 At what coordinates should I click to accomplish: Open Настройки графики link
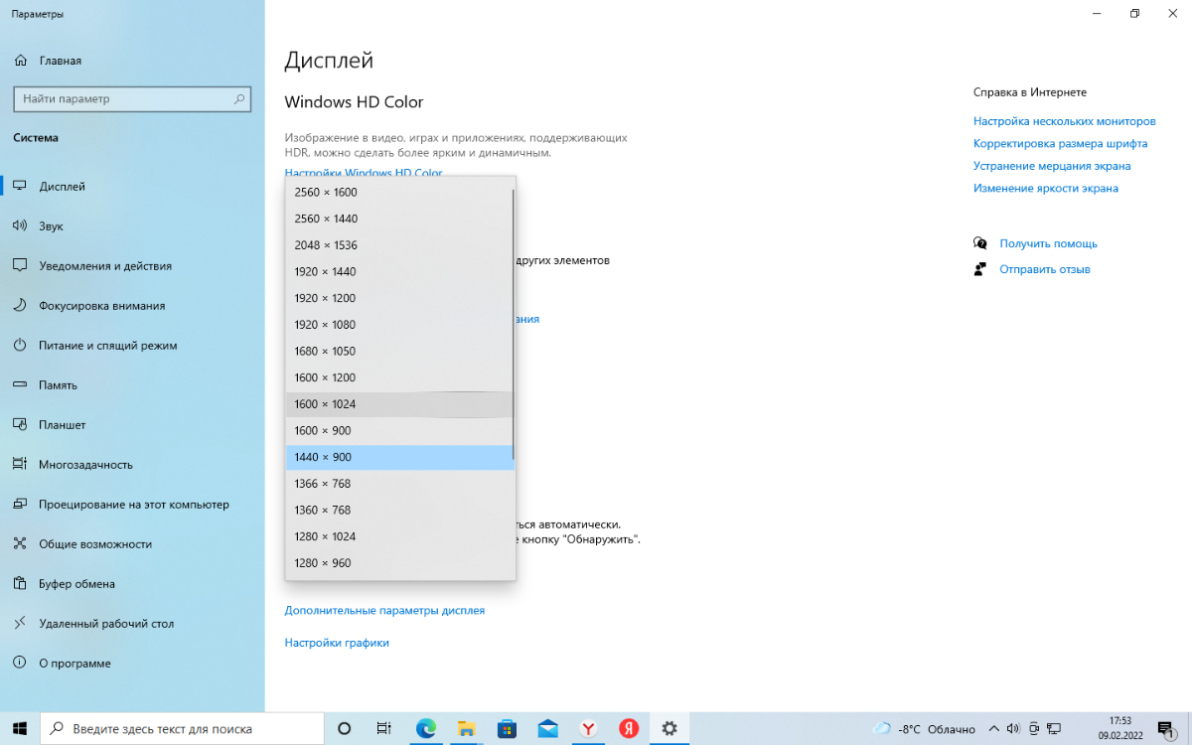(x=337, y=643)
